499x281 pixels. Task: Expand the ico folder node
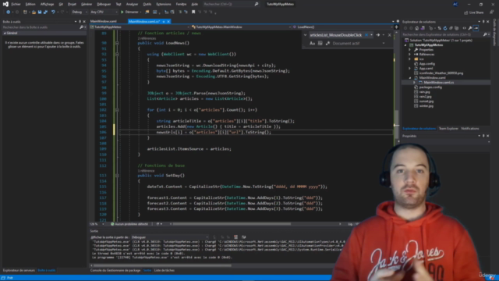(x=410, y=59)
